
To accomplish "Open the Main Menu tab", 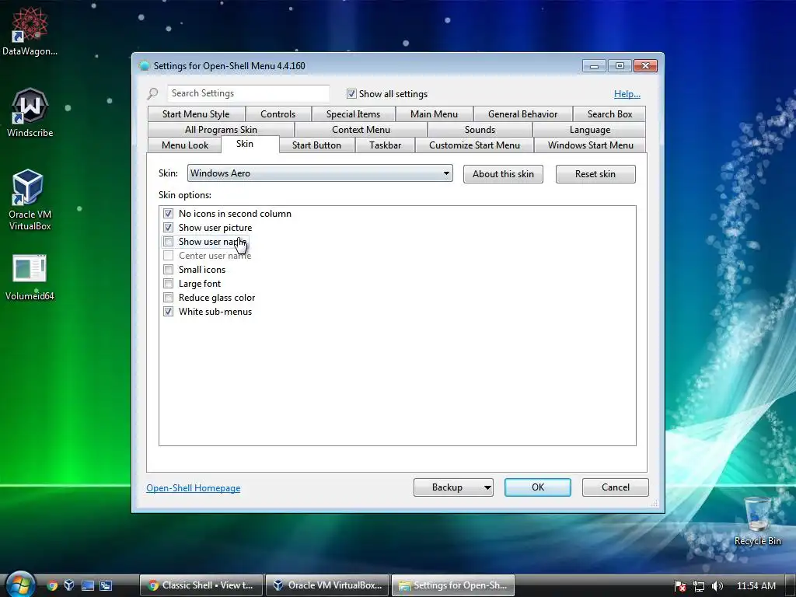I will [x=434, y=113].
